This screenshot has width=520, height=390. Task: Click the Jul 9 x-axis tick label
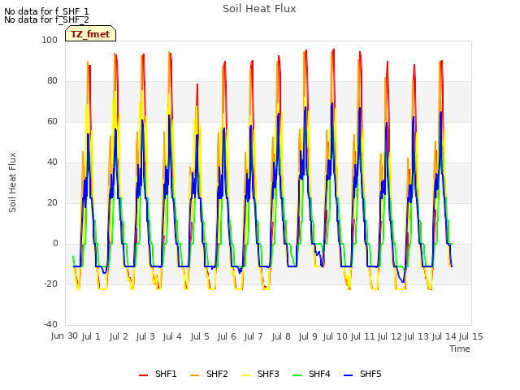coord(308,336)
